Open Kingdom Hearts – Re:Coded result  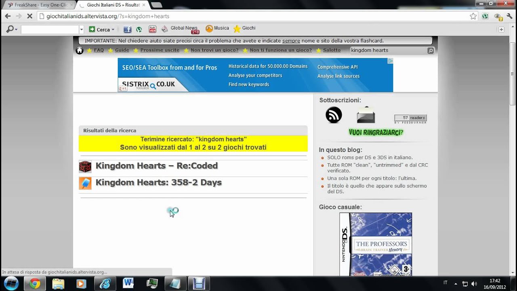tap(157, 166)
